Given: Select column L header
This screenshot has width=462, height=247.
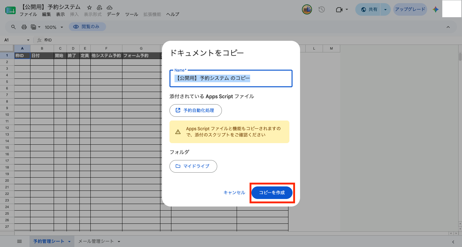Looking at the screenshot, I should tap(314, 49).
